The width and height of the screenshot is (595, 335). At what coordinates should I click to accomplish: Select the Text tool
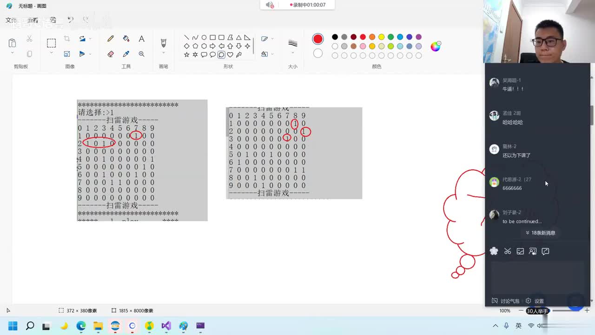[141, 39]
